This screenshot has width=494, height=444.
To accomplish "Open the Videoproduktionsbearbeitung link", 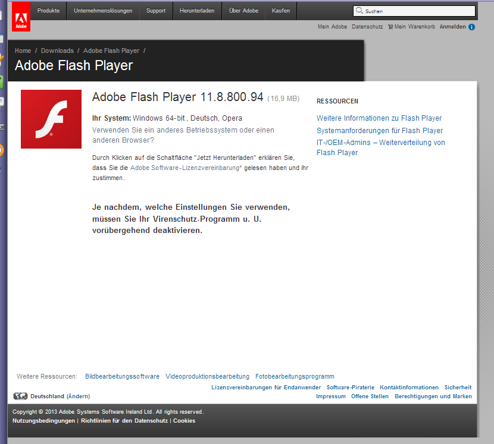I will click(207, 376).
